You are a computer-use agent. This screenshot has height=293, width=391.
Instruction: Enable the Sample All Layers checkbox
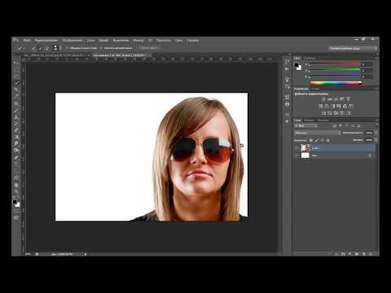[67, 48]
